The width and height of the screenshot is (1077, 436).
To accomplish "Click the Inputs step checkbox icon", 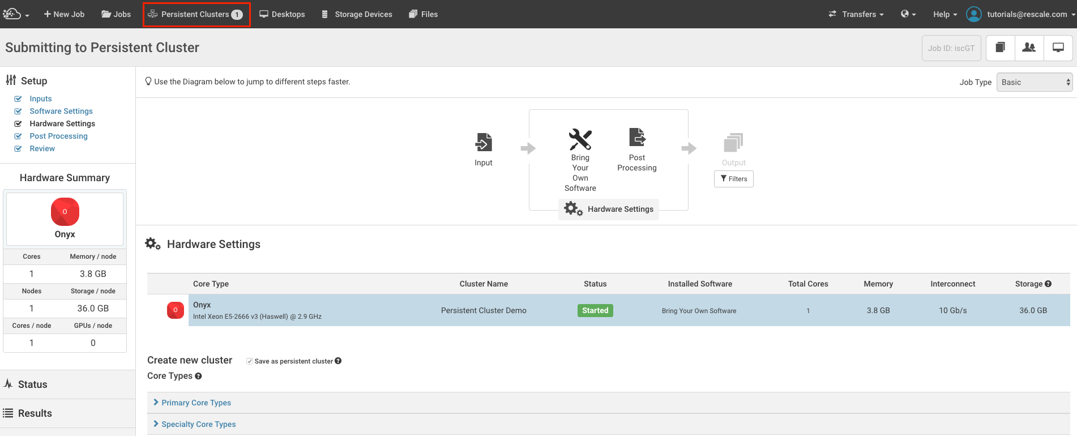I will click(18, 99).
